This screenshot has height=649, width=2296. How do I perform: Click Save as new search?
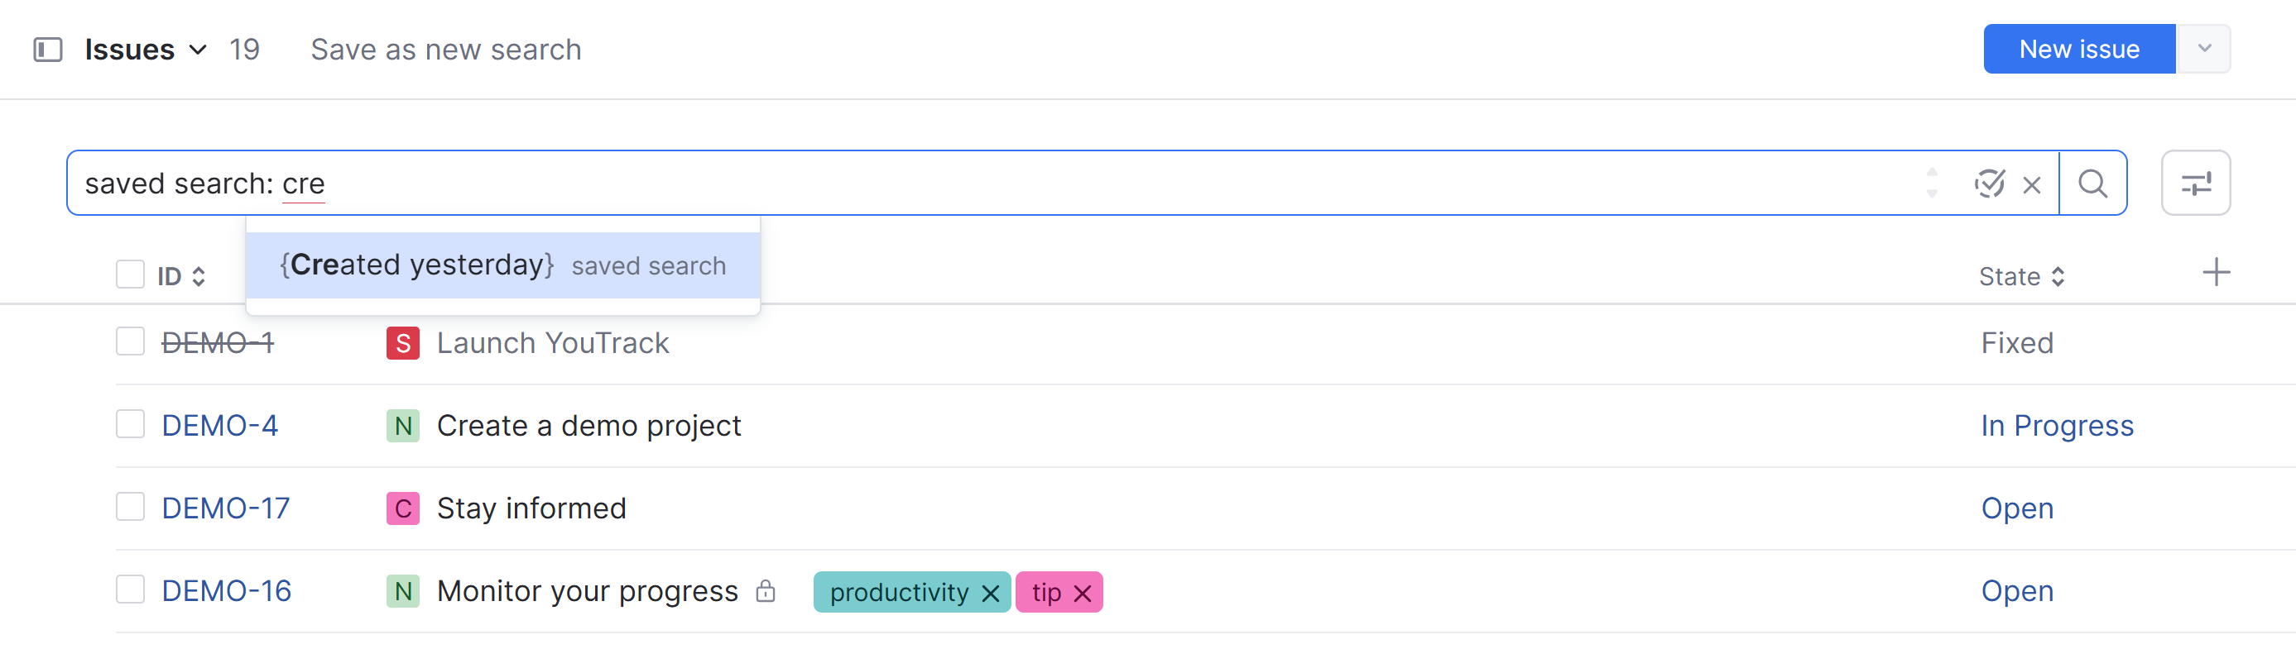click(x=445, y=50)
